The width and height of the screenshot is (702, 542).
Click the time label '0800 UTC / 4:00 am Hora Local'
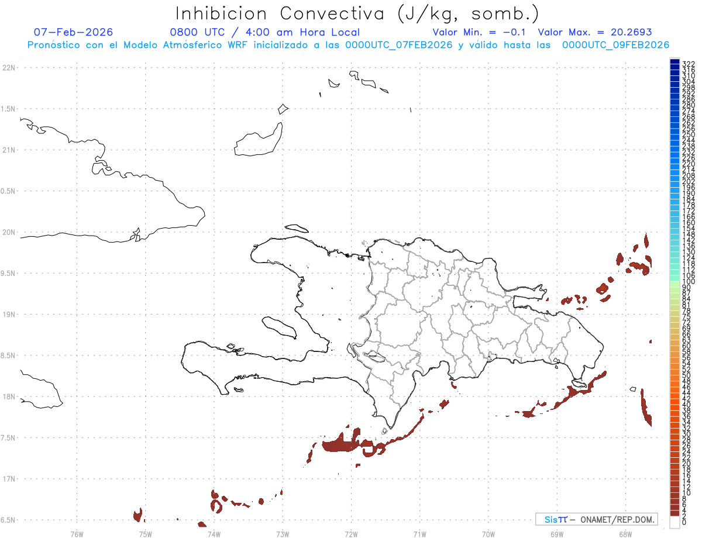pos(264,32)
